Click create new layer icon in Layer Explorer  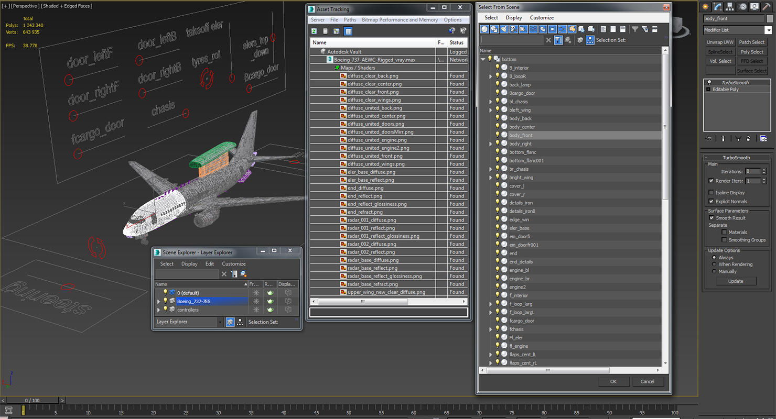tap(243, 274)
